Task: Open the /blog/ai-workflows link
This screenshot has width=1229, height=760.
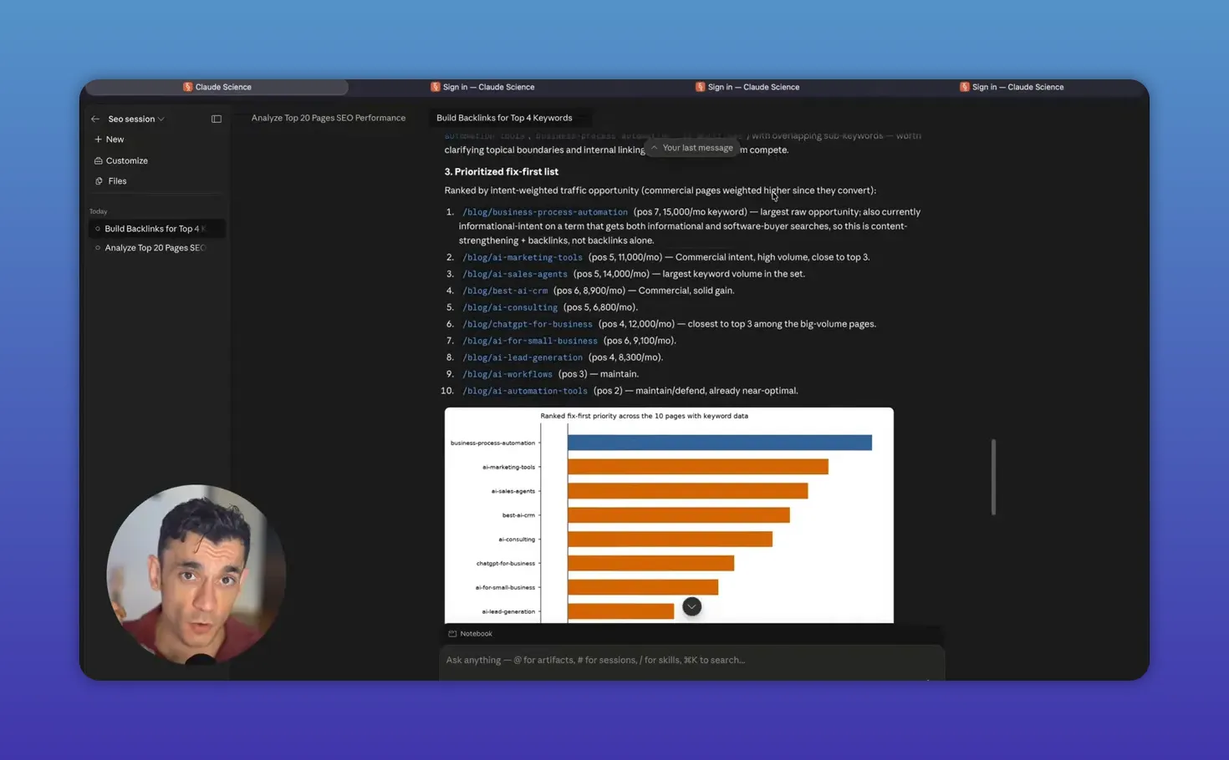Action: 507,374
